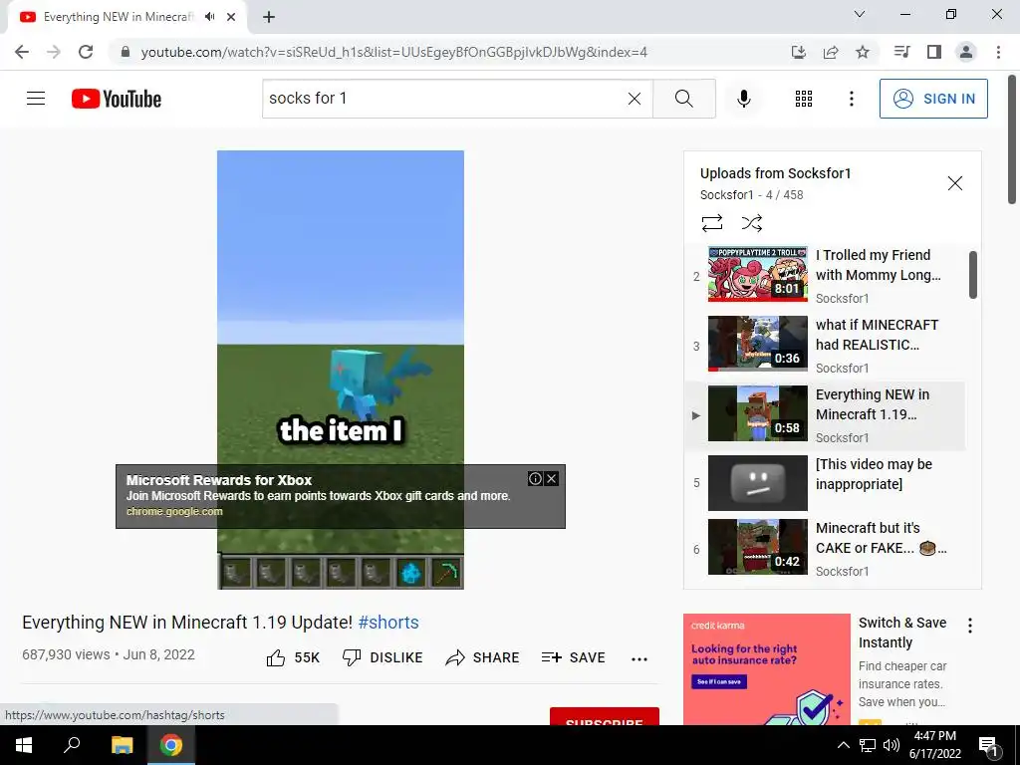This screenshot has width=1020, height=765.
Task: Click the page vertical scrollbar
Action: 1013,139
